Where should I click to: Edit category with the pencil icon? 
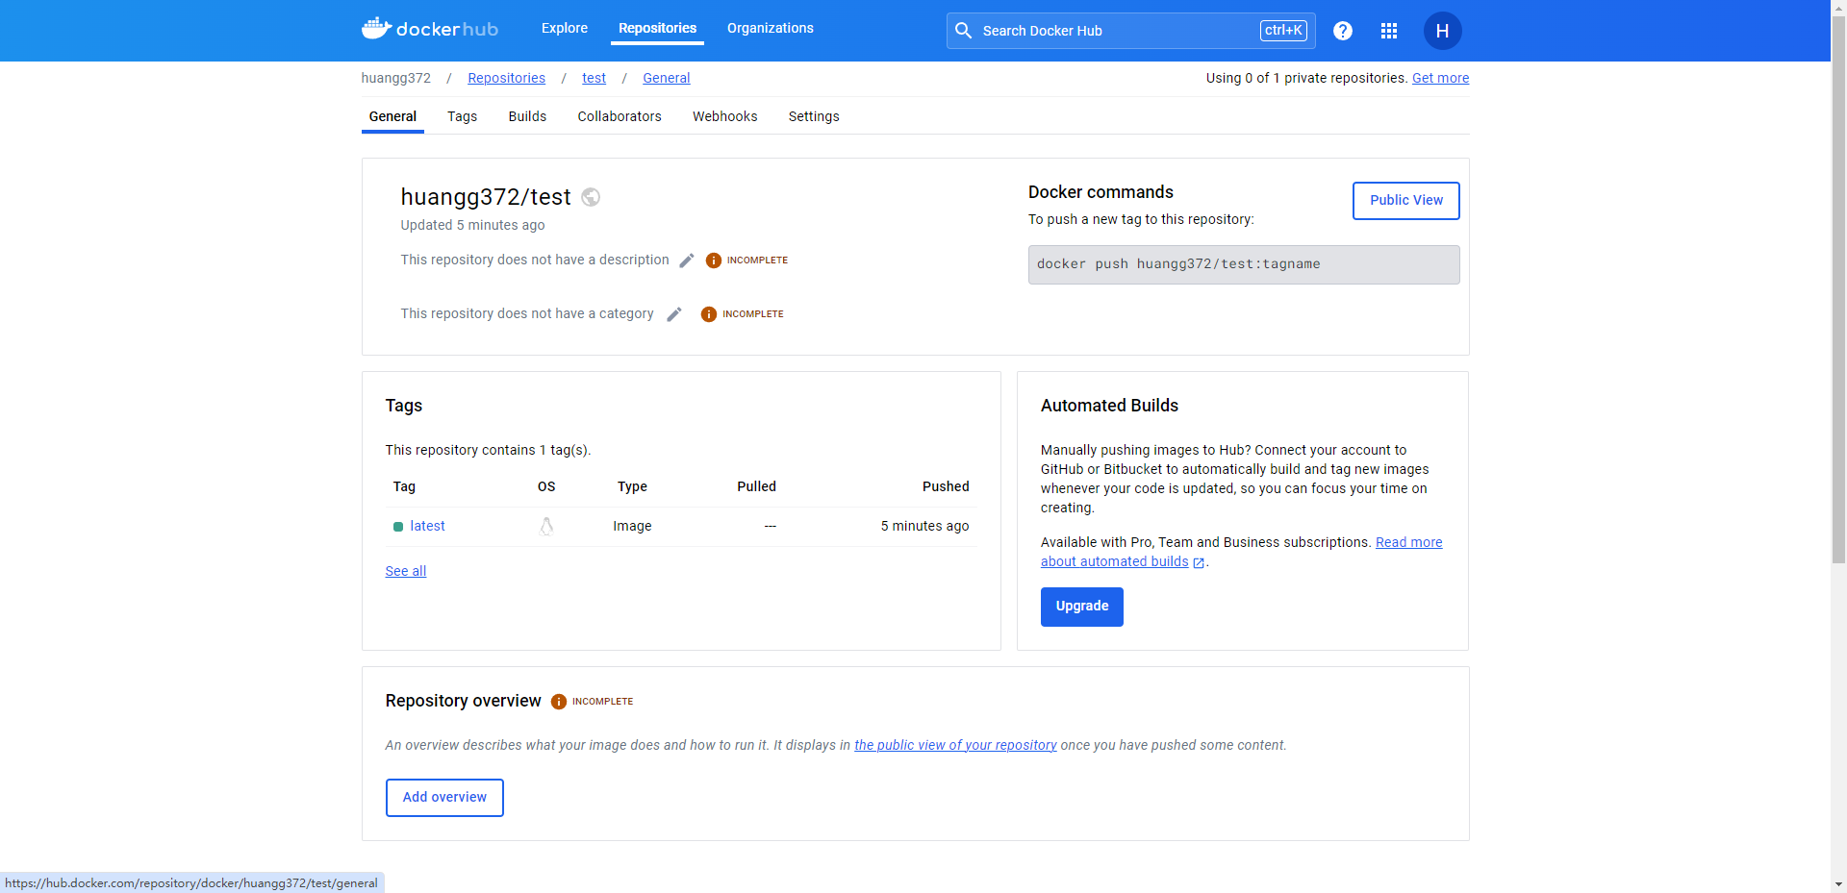pos(674,314)
